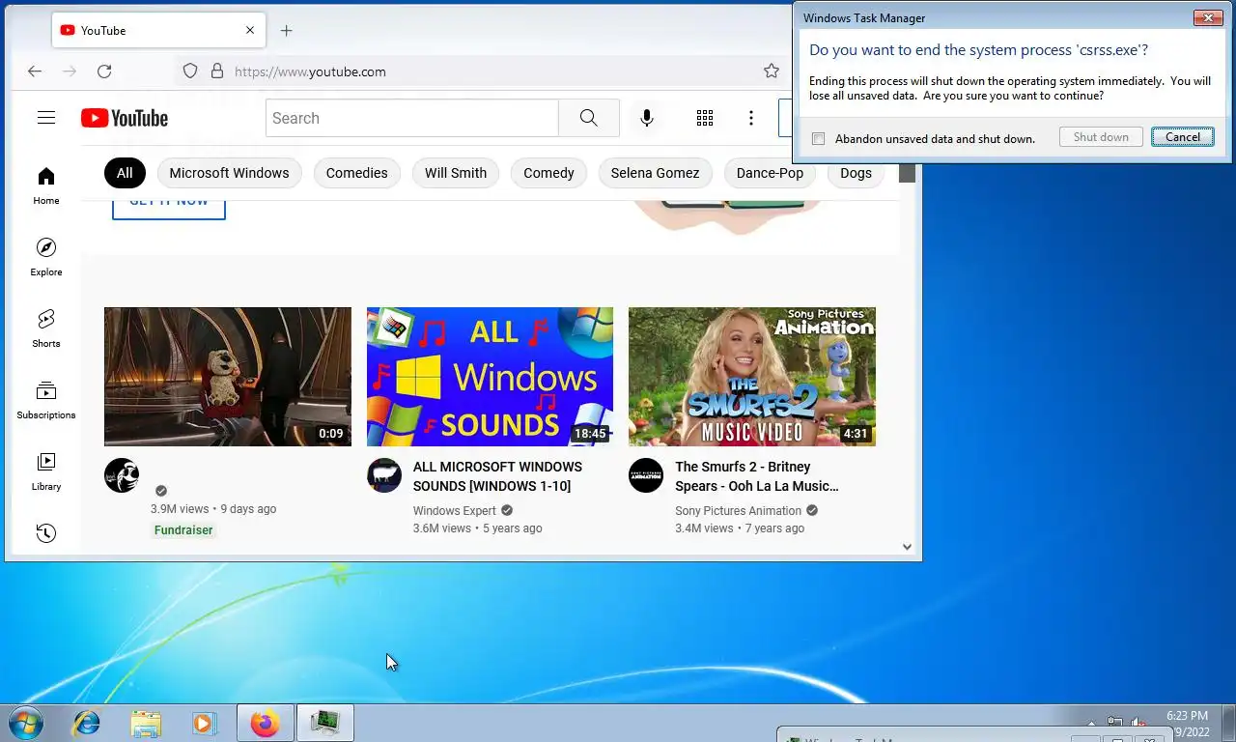Screen dimensions: 1236x742
Task: Close the Windows Task Manager dialog
Action: [1208, 17]
